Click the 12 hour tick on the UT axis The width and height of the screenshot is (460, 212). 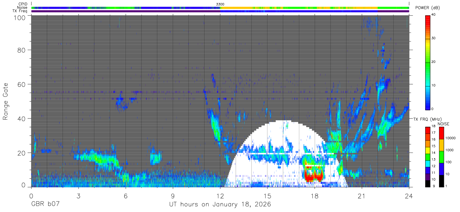tap(220, 196)
